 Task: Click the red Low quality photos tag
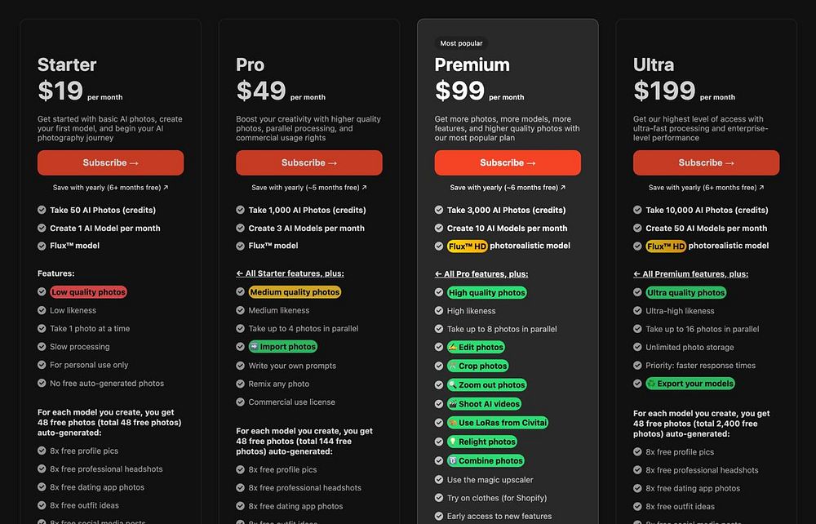88,292
